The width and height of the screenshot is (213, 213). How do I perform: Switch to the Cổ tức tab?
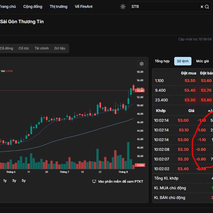pos(24,48)
